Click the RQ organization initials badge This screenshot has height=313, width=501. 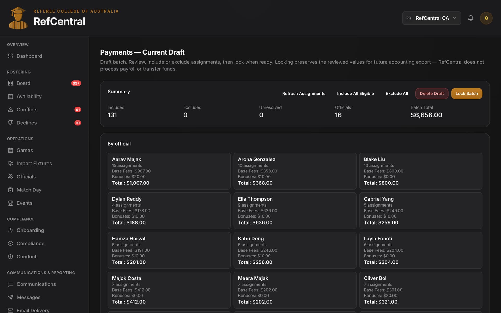pos(409,18)
